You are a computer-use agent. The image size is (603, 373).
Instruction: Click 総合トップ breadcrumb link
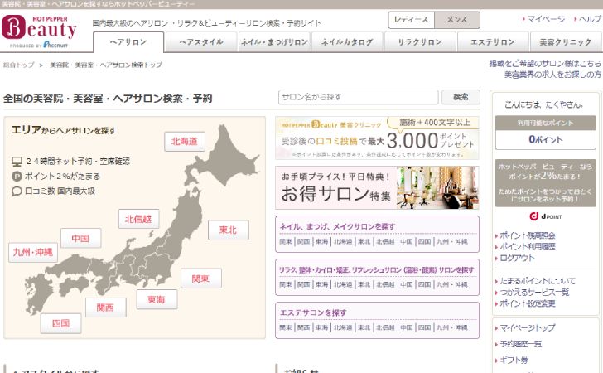pyautogui.click(x=18, y=65)
